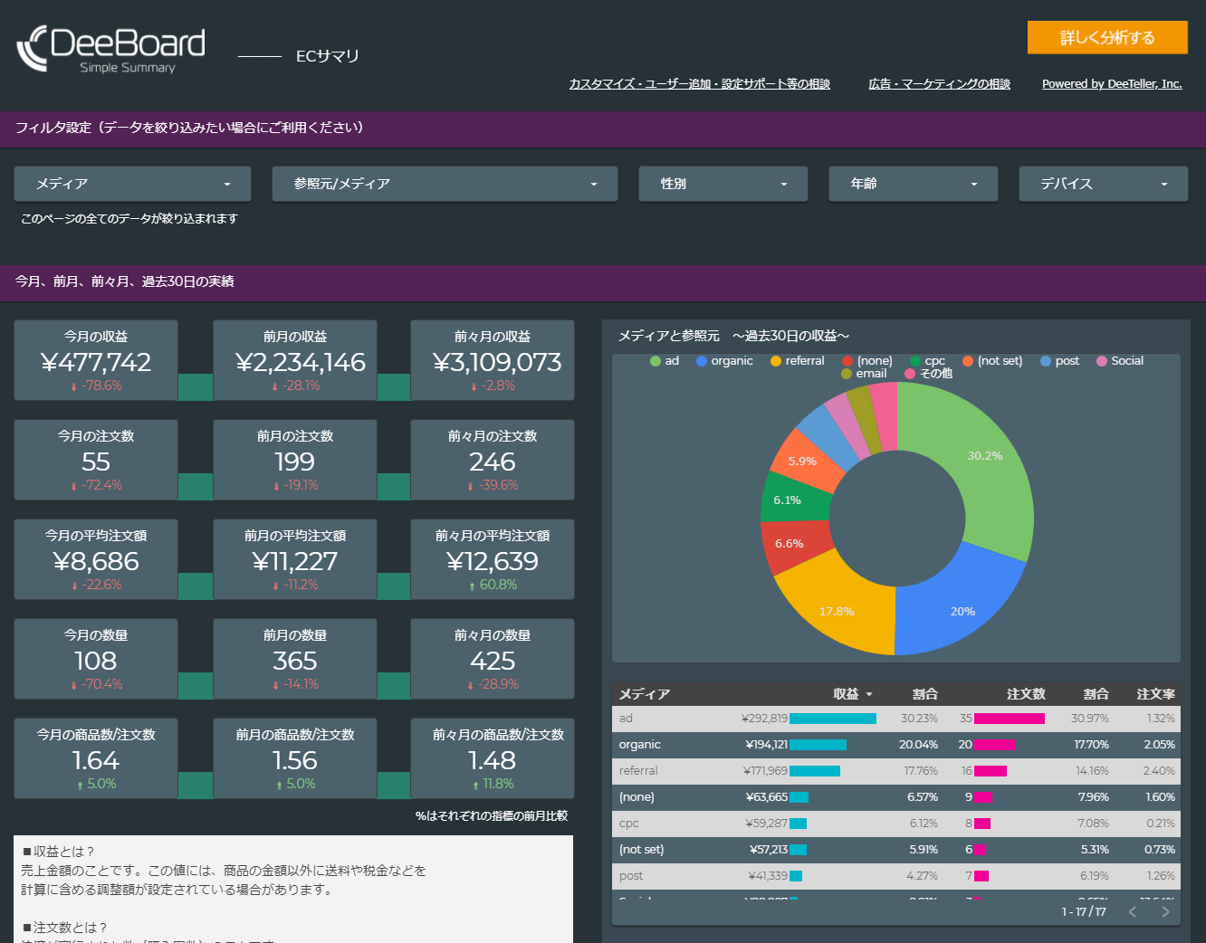1206x943 pixels.
Task: Open the メディア filter dropdown
Action: point(132,184)
